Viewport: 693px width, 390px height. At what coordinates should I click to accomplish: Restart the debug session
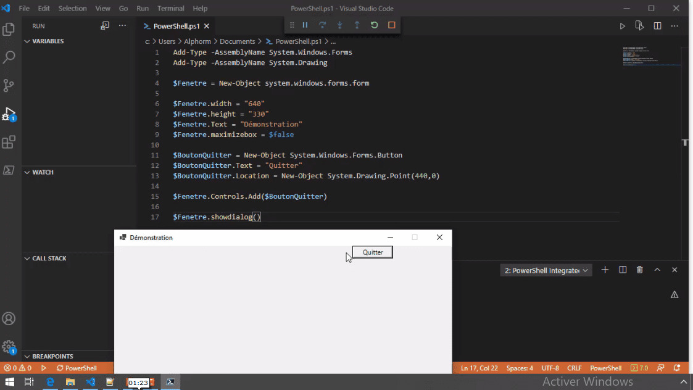click(375, 25)
